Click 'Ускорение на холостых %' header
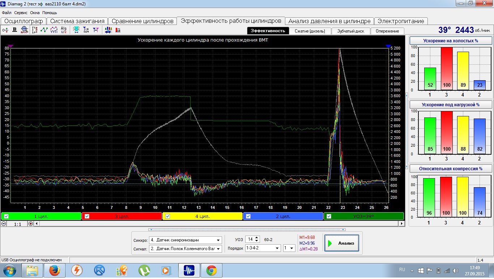This screenshot has width=494, height=279. [x=451, y=41]
